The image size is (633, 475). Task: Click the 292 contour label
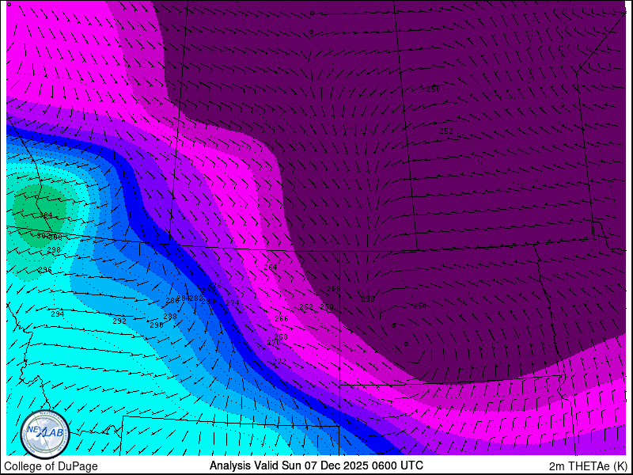tap(119, 321)
